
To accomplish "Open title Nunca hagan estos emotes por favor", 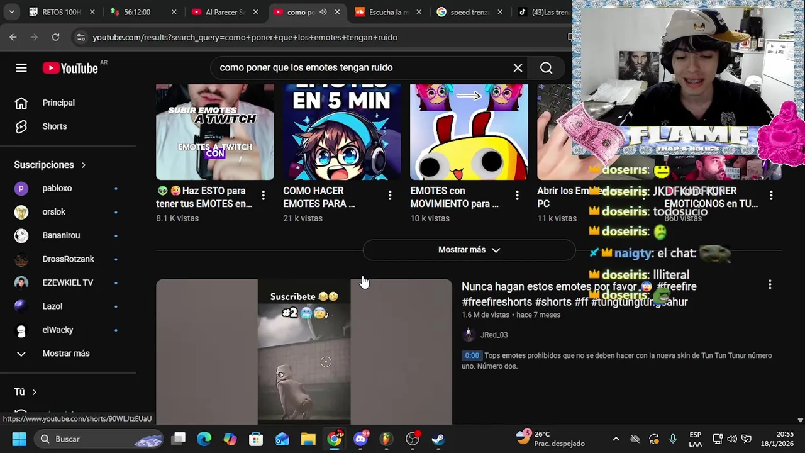I will tap(579, 294).
